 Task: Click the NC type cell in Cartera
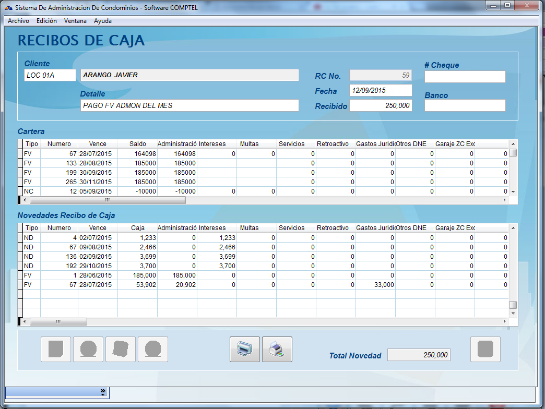coord(32,191)
